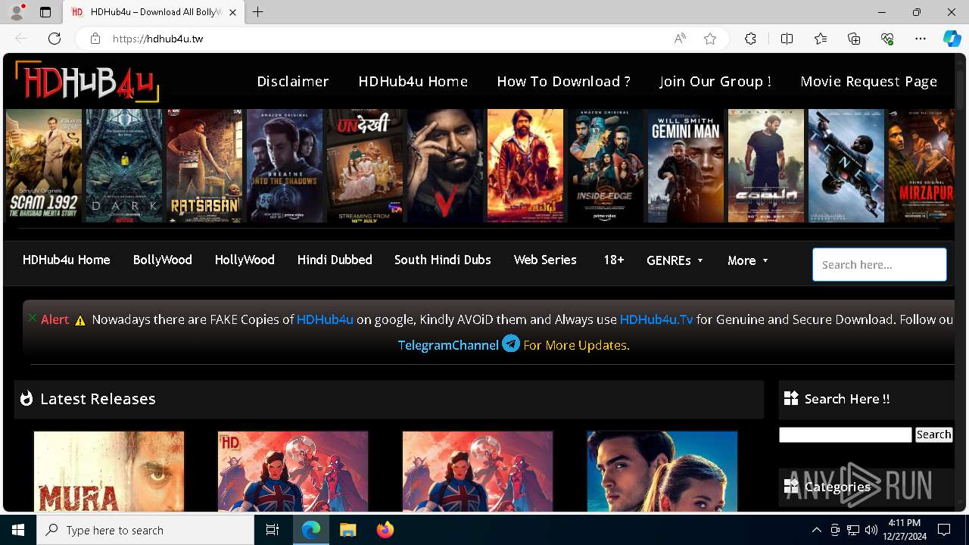Open the Collections icon
This screenshot has width=969, height=545.
pyautogui.click(x=854, y=39)
